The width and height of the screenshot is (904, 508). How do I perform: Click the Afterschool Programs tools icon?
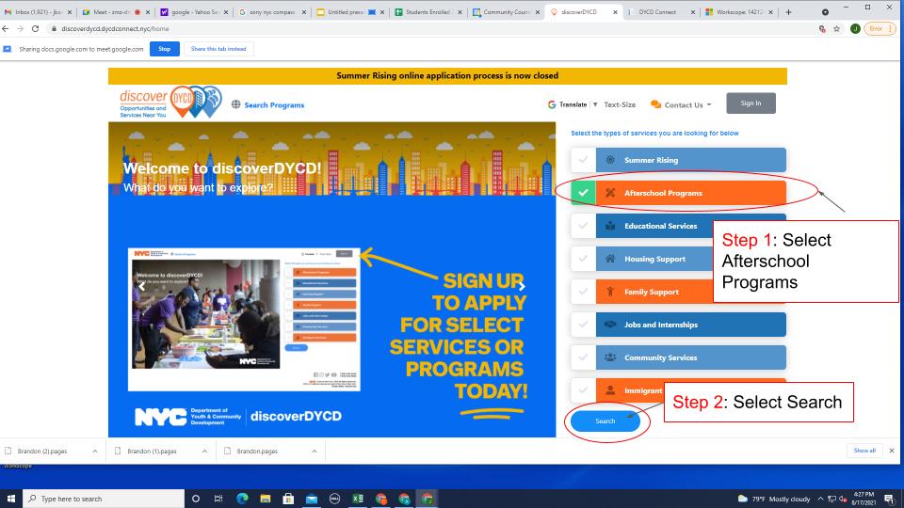(x=610, y=193)
